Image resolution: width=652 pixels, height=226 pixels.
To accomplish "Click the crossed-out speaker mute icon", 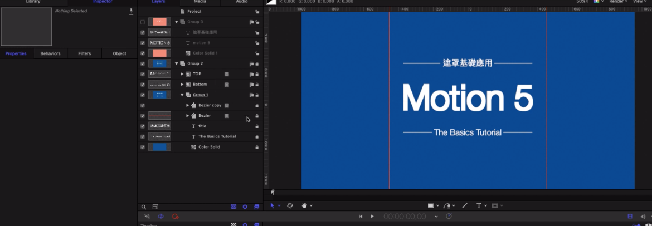I will 147,217.
